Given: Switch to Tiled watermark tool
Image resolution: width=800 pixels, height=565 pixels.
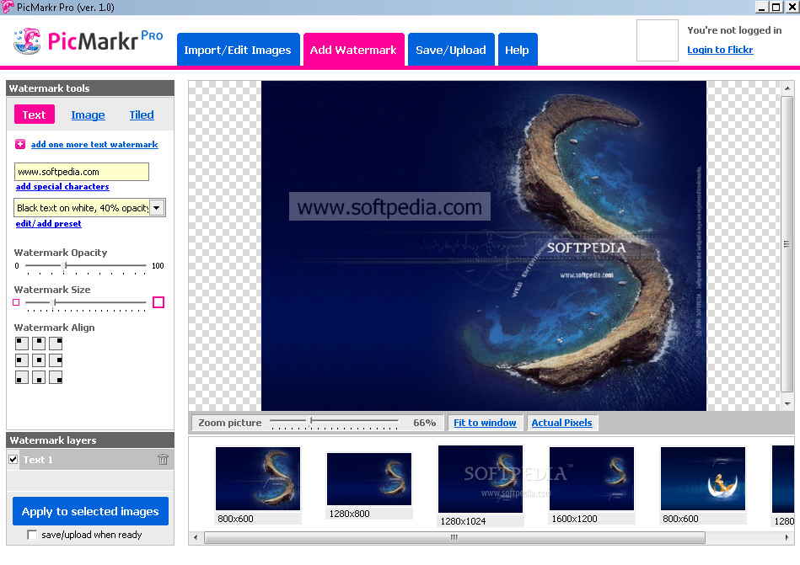Looking at the screenshot, I should click(142, 115).
